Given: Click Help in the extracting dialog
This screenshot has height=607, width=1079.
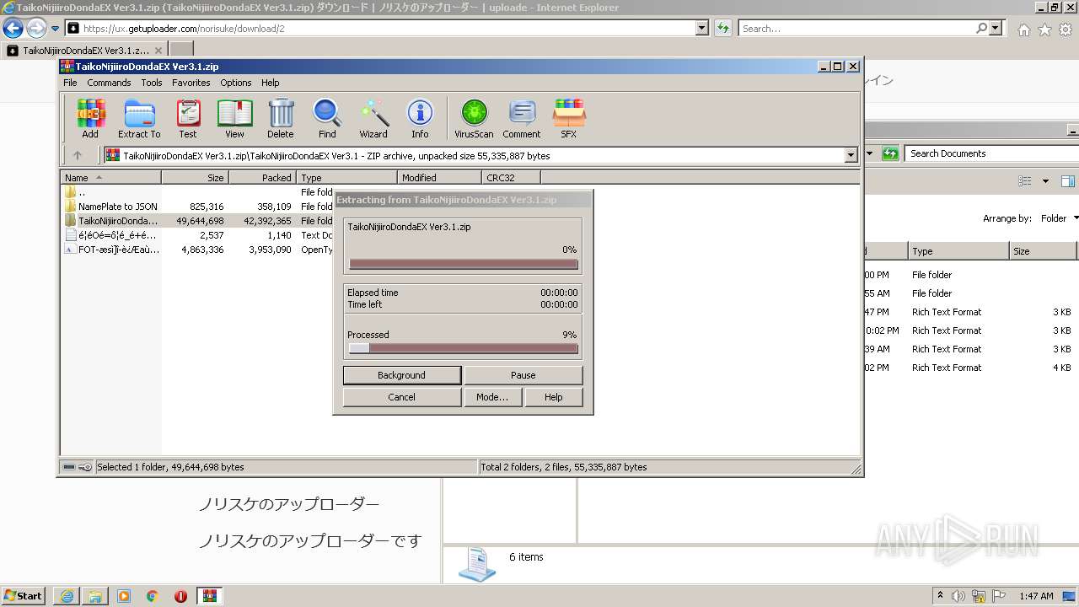Looking at the screenshot, I should tap(554, 397).
